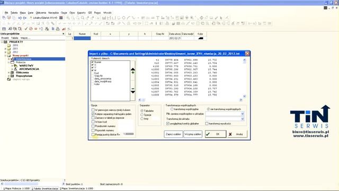The image size is (339, 191).
Task: Expand the WARSTWY tree node
Action: tap(12, 66)
